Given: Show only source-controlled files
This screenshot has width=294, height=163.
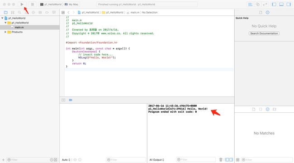Looking at the screenshot, I should tap(56, 160).
